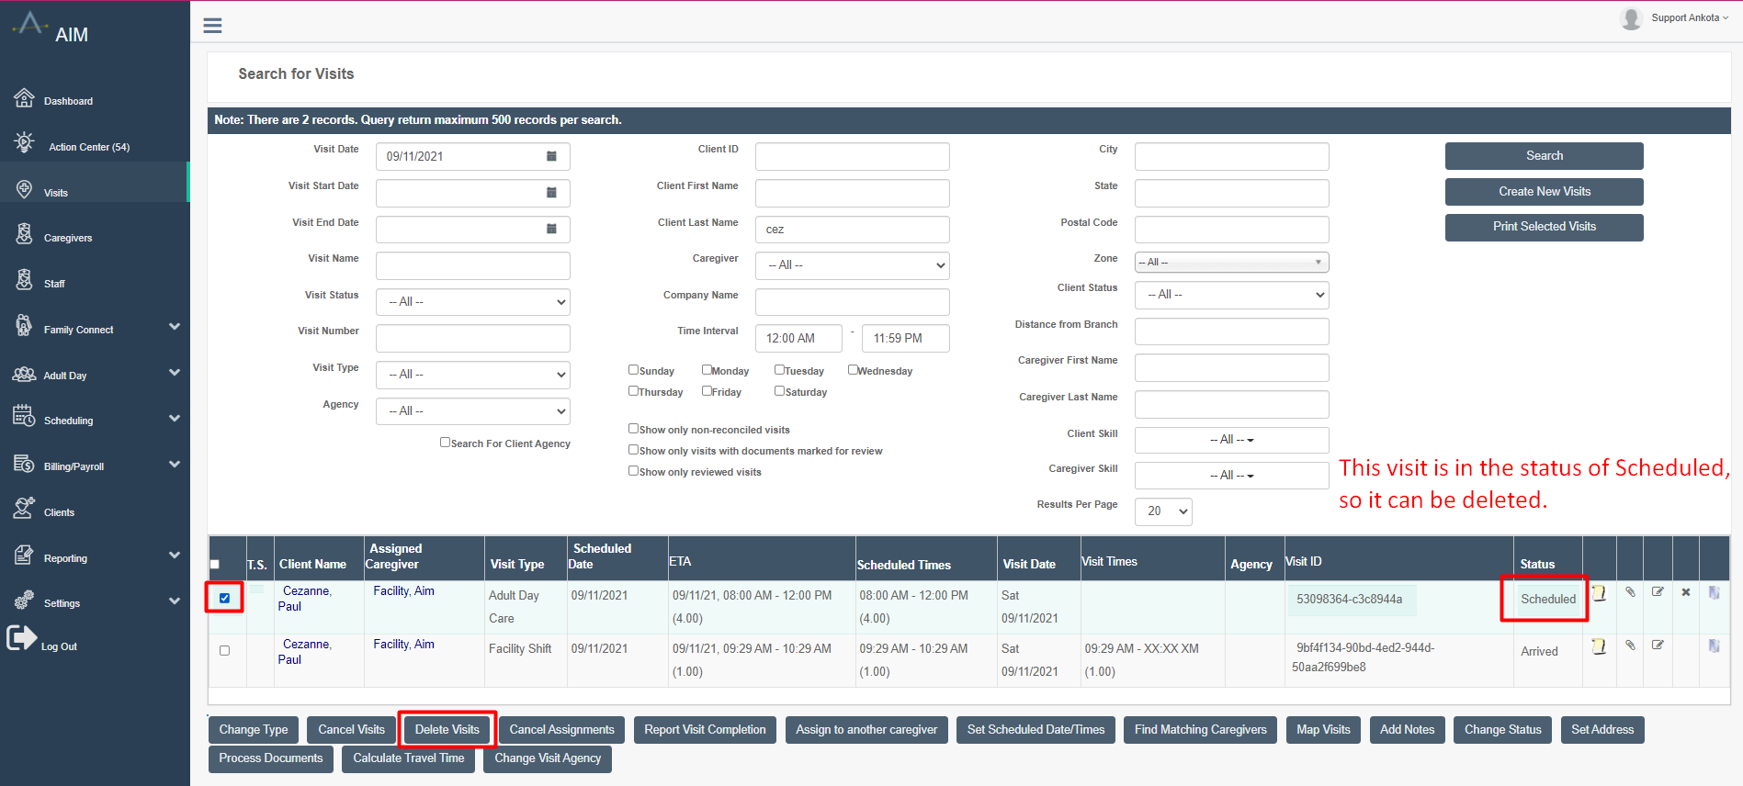The width and height of the screenshot is (1743, 786).
Task: Click paperclip attachment icon for Scheduled visit
Action: [1630, 592]
